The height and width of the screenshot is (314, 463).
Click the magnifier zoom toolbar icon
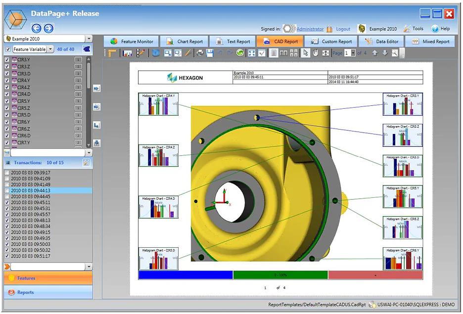pyautogui.click(x=395, y=53)
